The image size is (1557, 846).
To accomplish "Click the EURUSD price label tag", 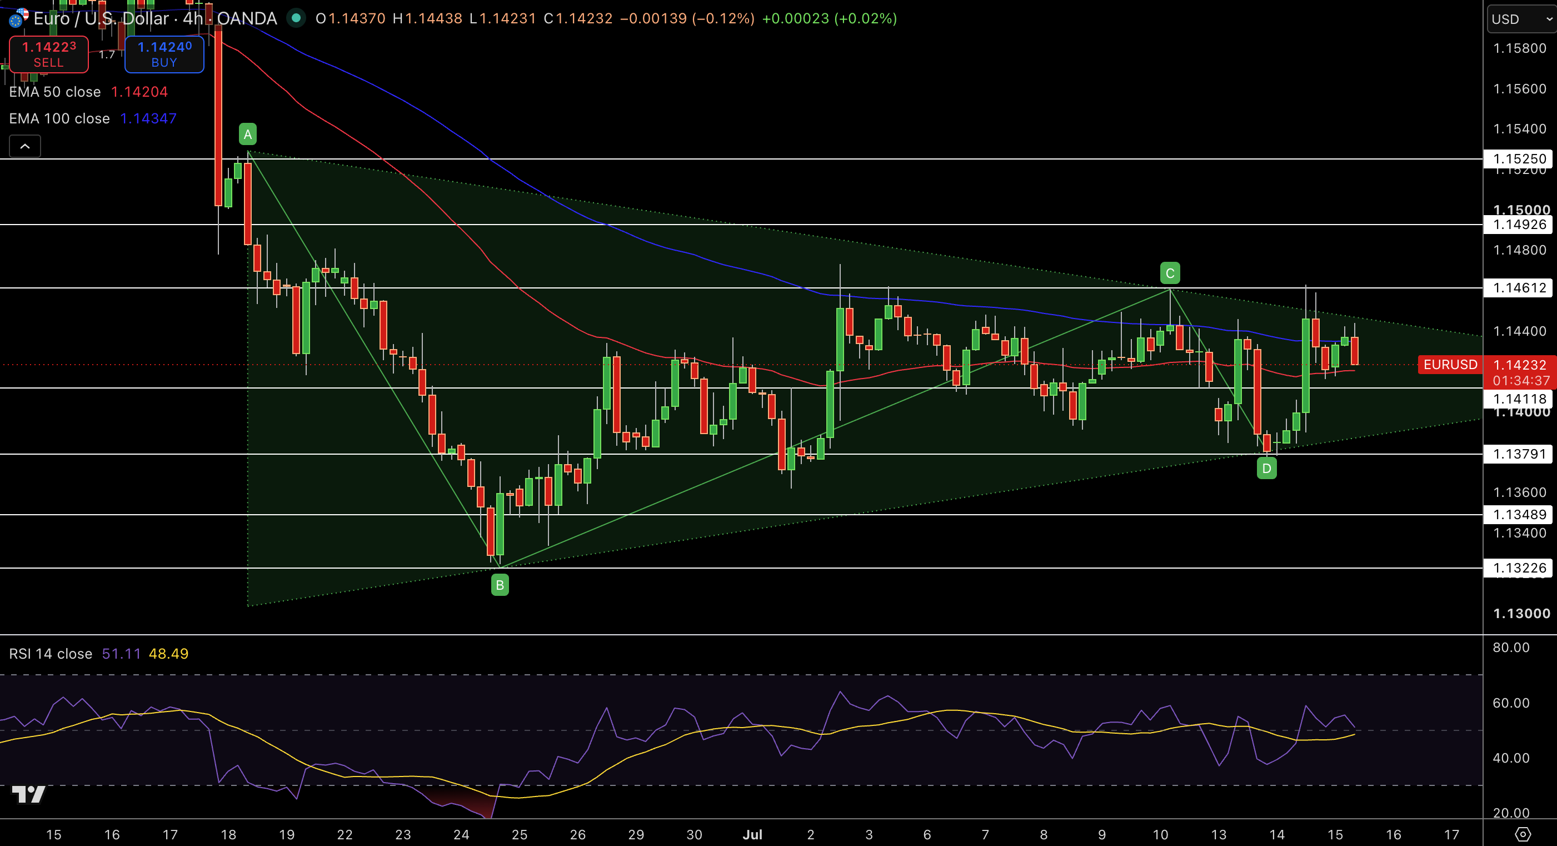I will pos(1450,365).
